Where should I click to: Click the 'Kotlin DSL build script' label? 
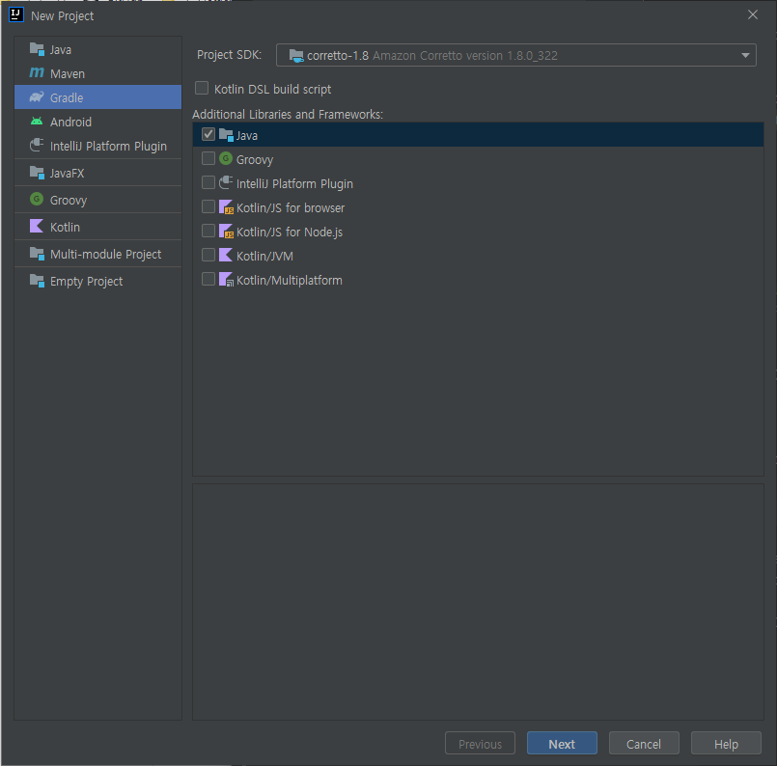coord(272,90)
